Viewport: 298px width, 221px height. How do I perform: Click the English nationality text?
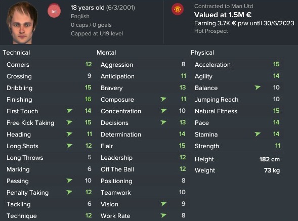click(80, 16)
